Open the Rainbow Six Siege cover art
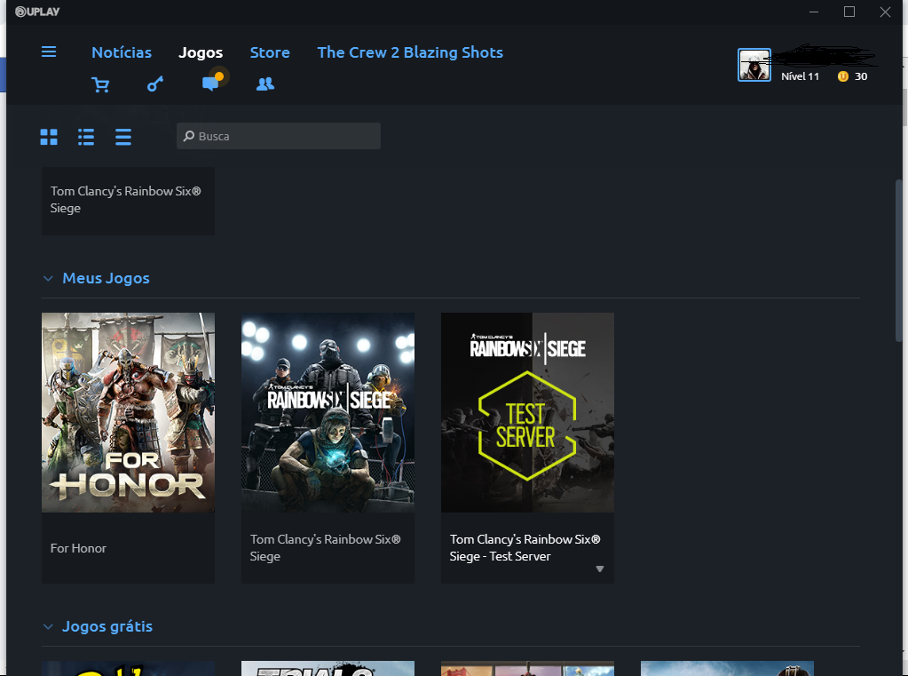Image resolution: width=908 pixels, height=676 pixels. (x=328, y=412)
